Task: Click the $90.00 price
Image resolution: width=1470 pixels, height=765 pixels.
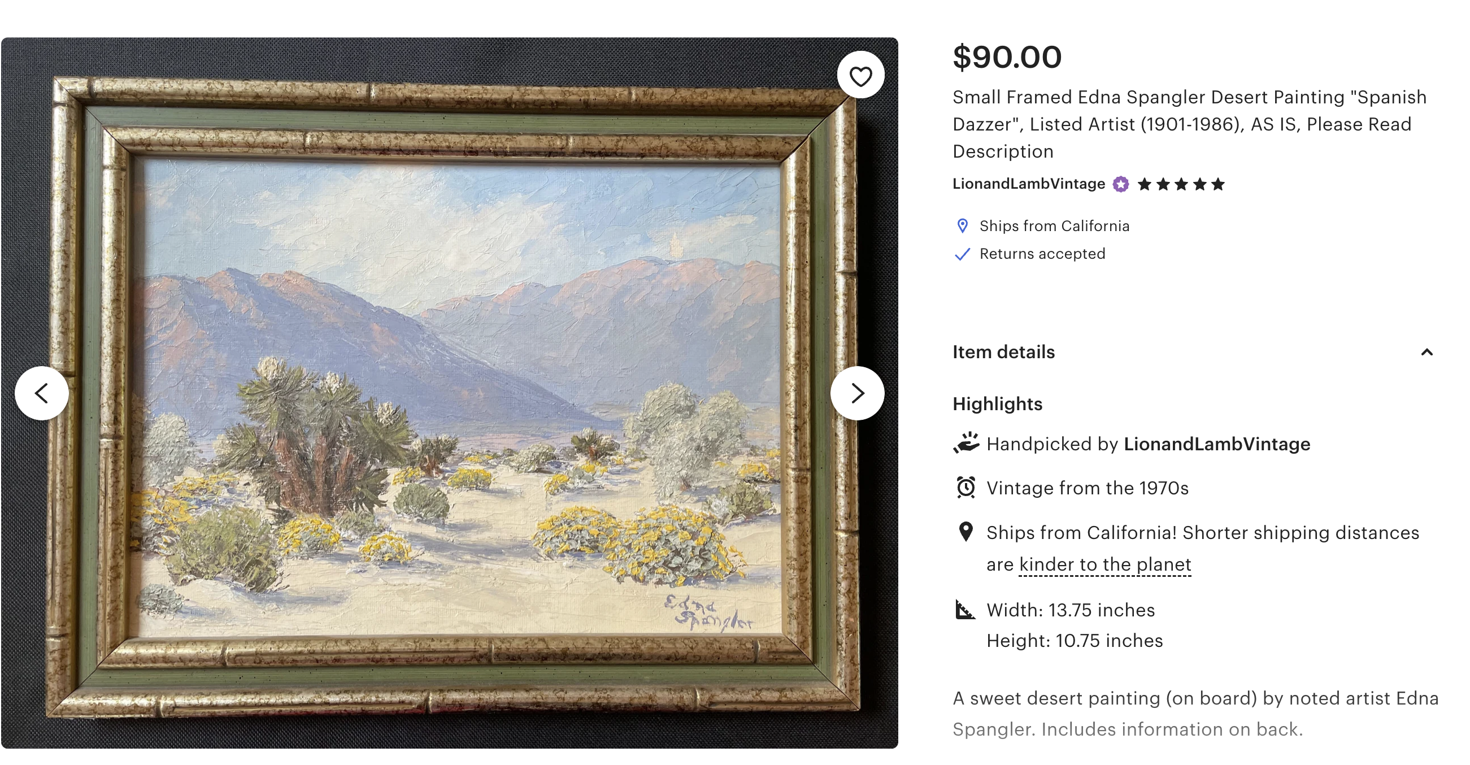Action: (1007, 57)
